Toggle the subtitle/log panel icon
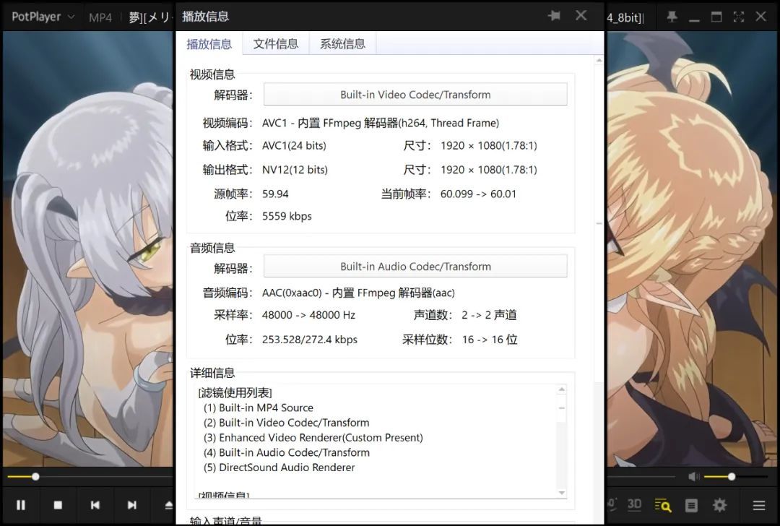Screen dimensions: 780x526 (x=690, y=506)
